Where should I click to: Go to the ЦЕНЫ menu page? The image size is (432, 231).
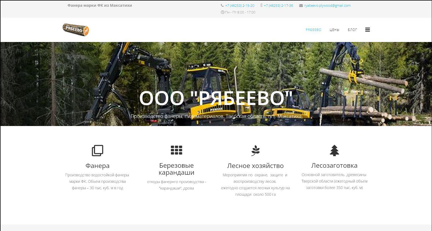[334, 30]
